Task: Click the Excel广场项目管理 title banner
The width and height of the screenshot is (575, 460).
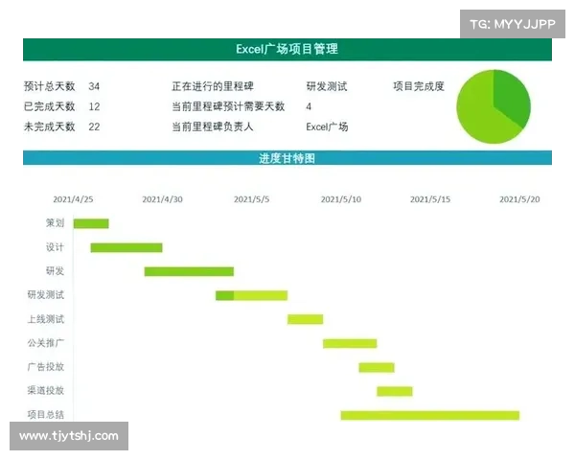Action: click(x=287, y=49)
